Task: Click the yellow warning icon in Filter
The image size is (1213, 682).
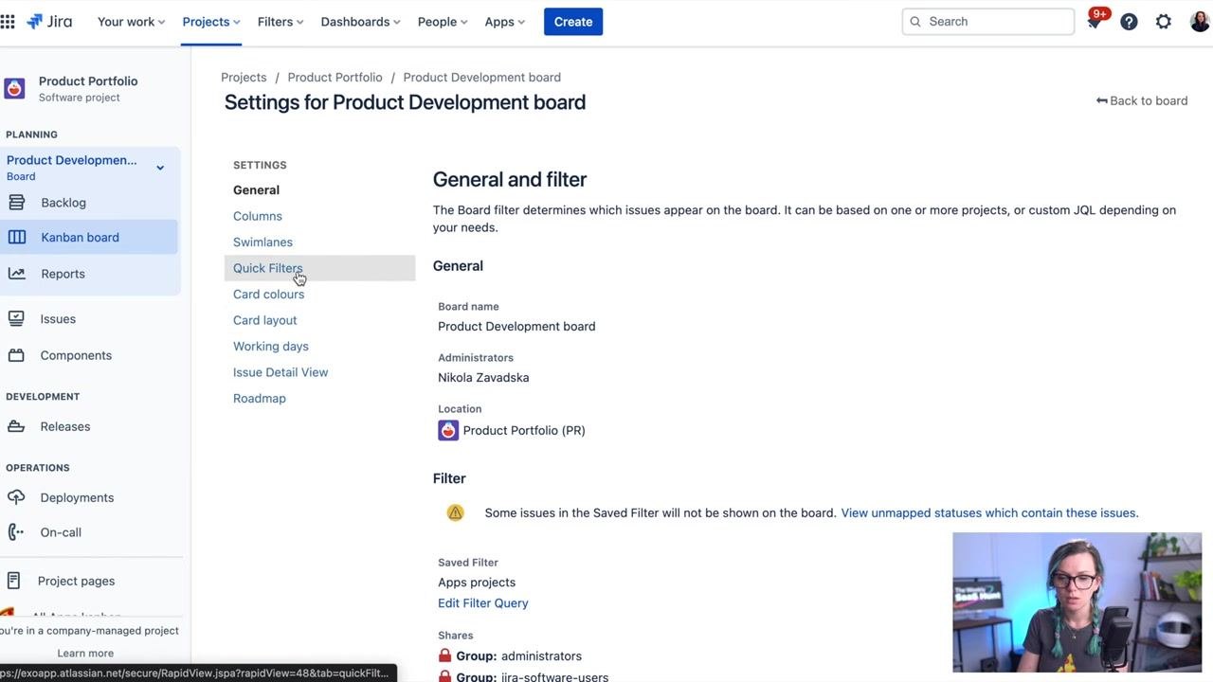Action: 455,512
